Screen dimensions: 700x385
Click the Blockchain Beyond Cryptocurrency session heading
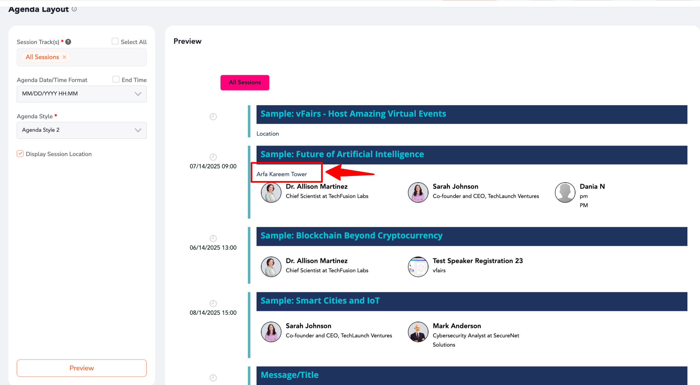(x=351, y=236)
